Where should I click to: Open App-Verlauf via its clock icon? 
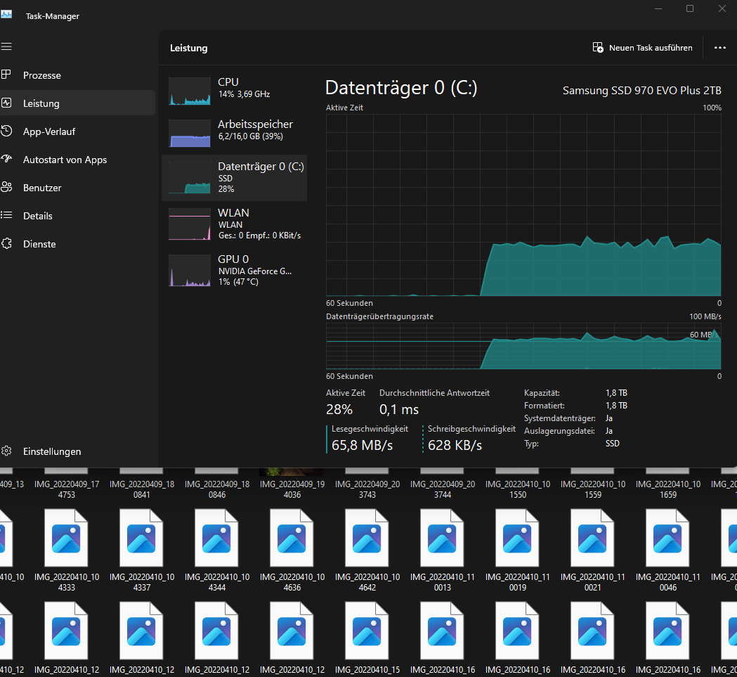pyautogui.click(x=6, y=131)
